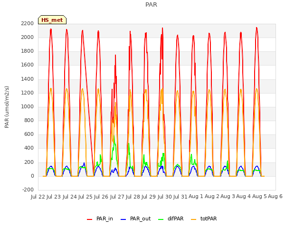Viewport: 304px width, 228px height.
Task: Click the Aug 5 x-axis date label
Action: [259, 197]
